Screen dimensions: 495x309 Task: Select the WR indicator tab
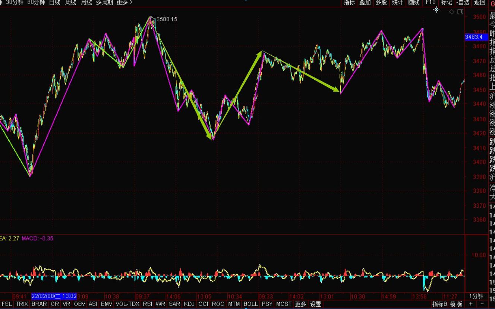tap(161, 304)
